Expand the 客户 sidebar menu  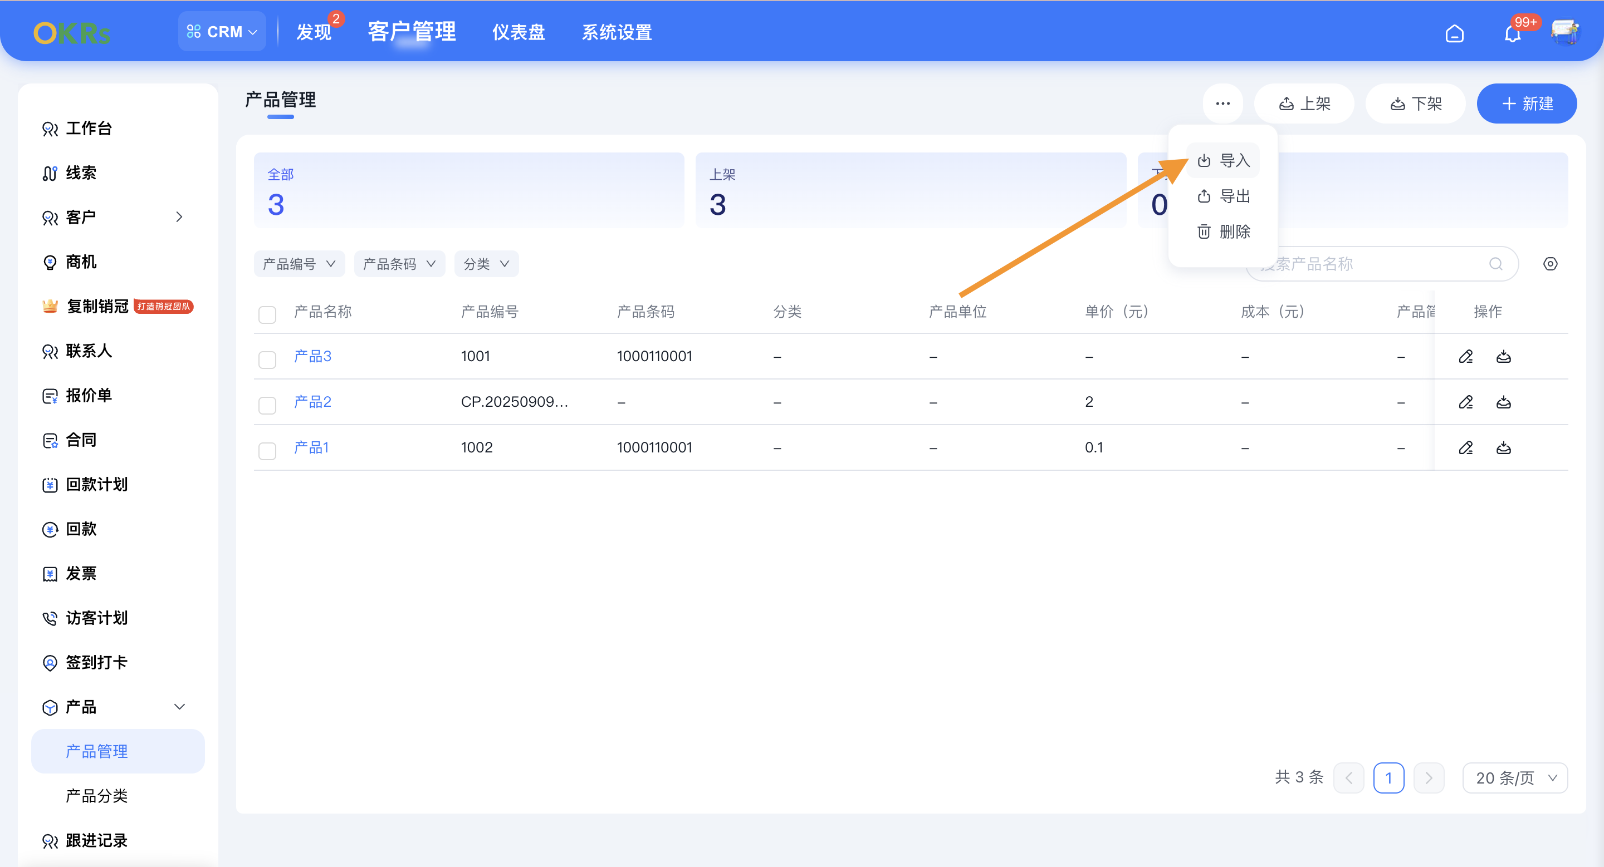(x=179, y=216)
